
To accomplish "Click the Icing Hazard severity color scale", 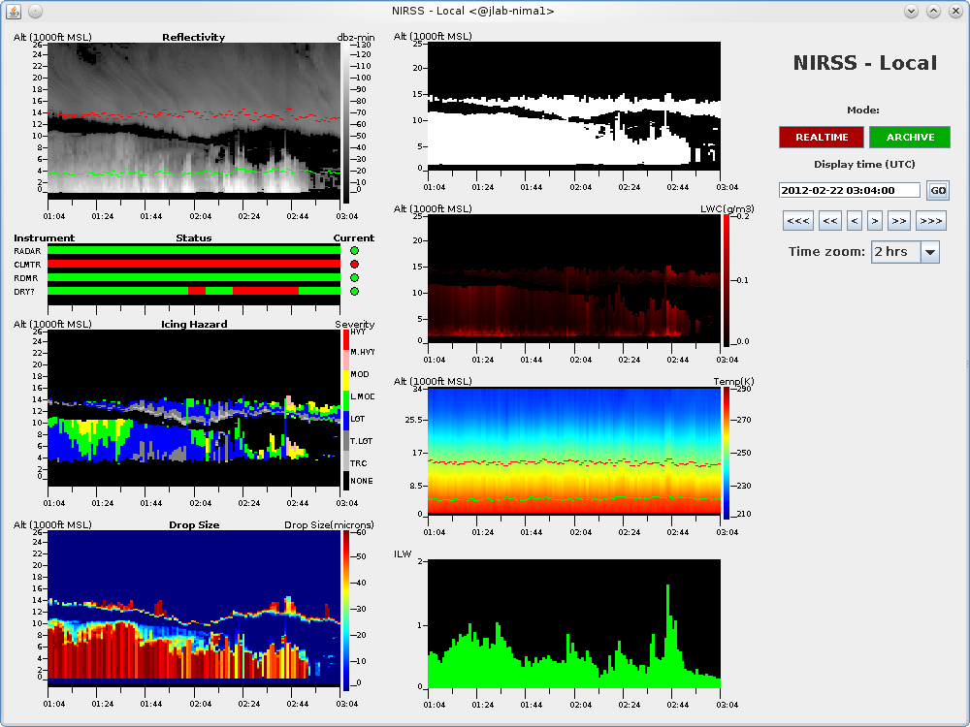I will [346, 409].
